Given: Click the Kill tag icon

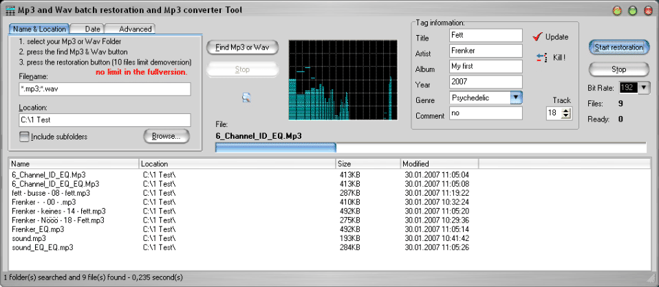Looking at the screenshot, I should coord(540,56).
